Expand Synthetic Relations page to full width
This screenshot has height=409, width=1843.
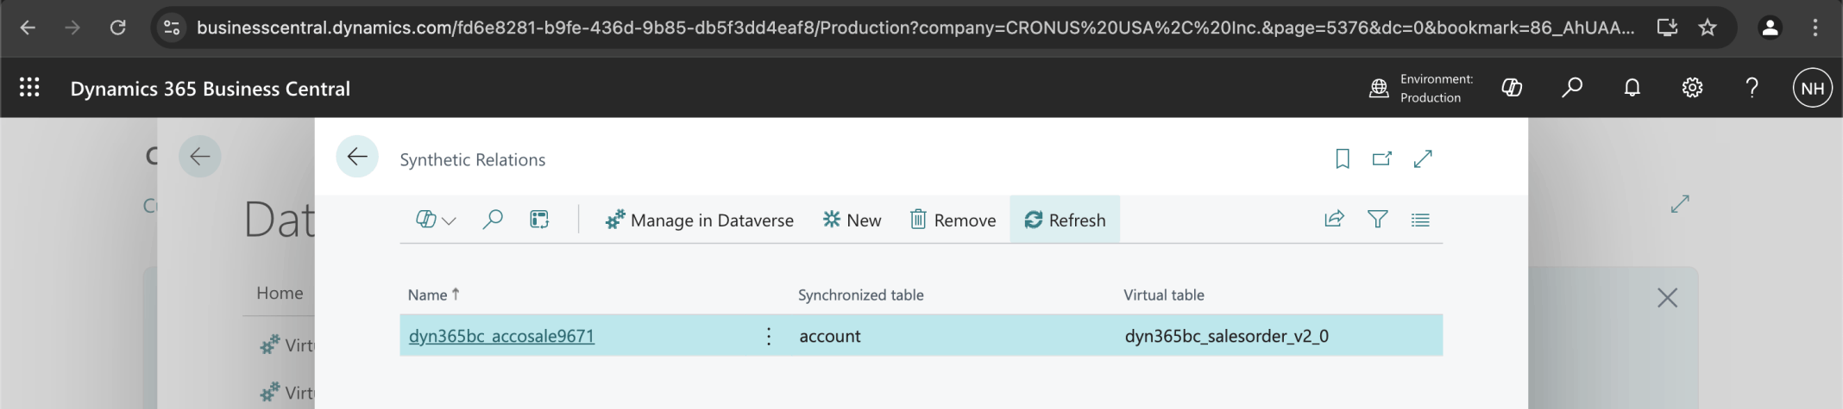pos(1423,158)
